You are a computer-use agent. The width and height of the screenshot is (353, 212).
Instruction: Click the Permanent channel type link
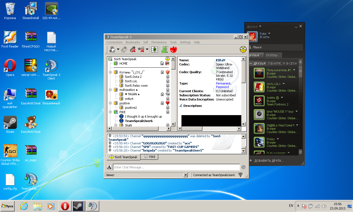pos(223,83)
